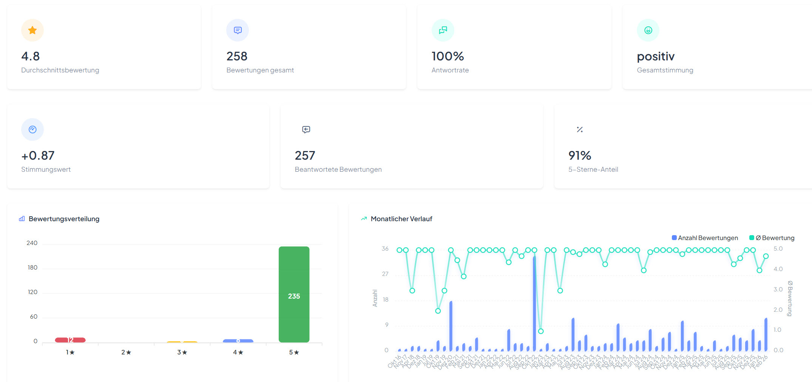Click the chat icon above 258 reviews
This screenshot has height=382, width=812.
tap(238, 30)
